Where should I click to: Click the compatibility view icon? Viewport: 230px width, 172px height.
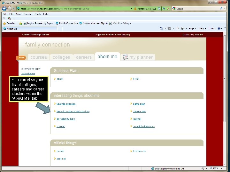[x=159, y=9]
